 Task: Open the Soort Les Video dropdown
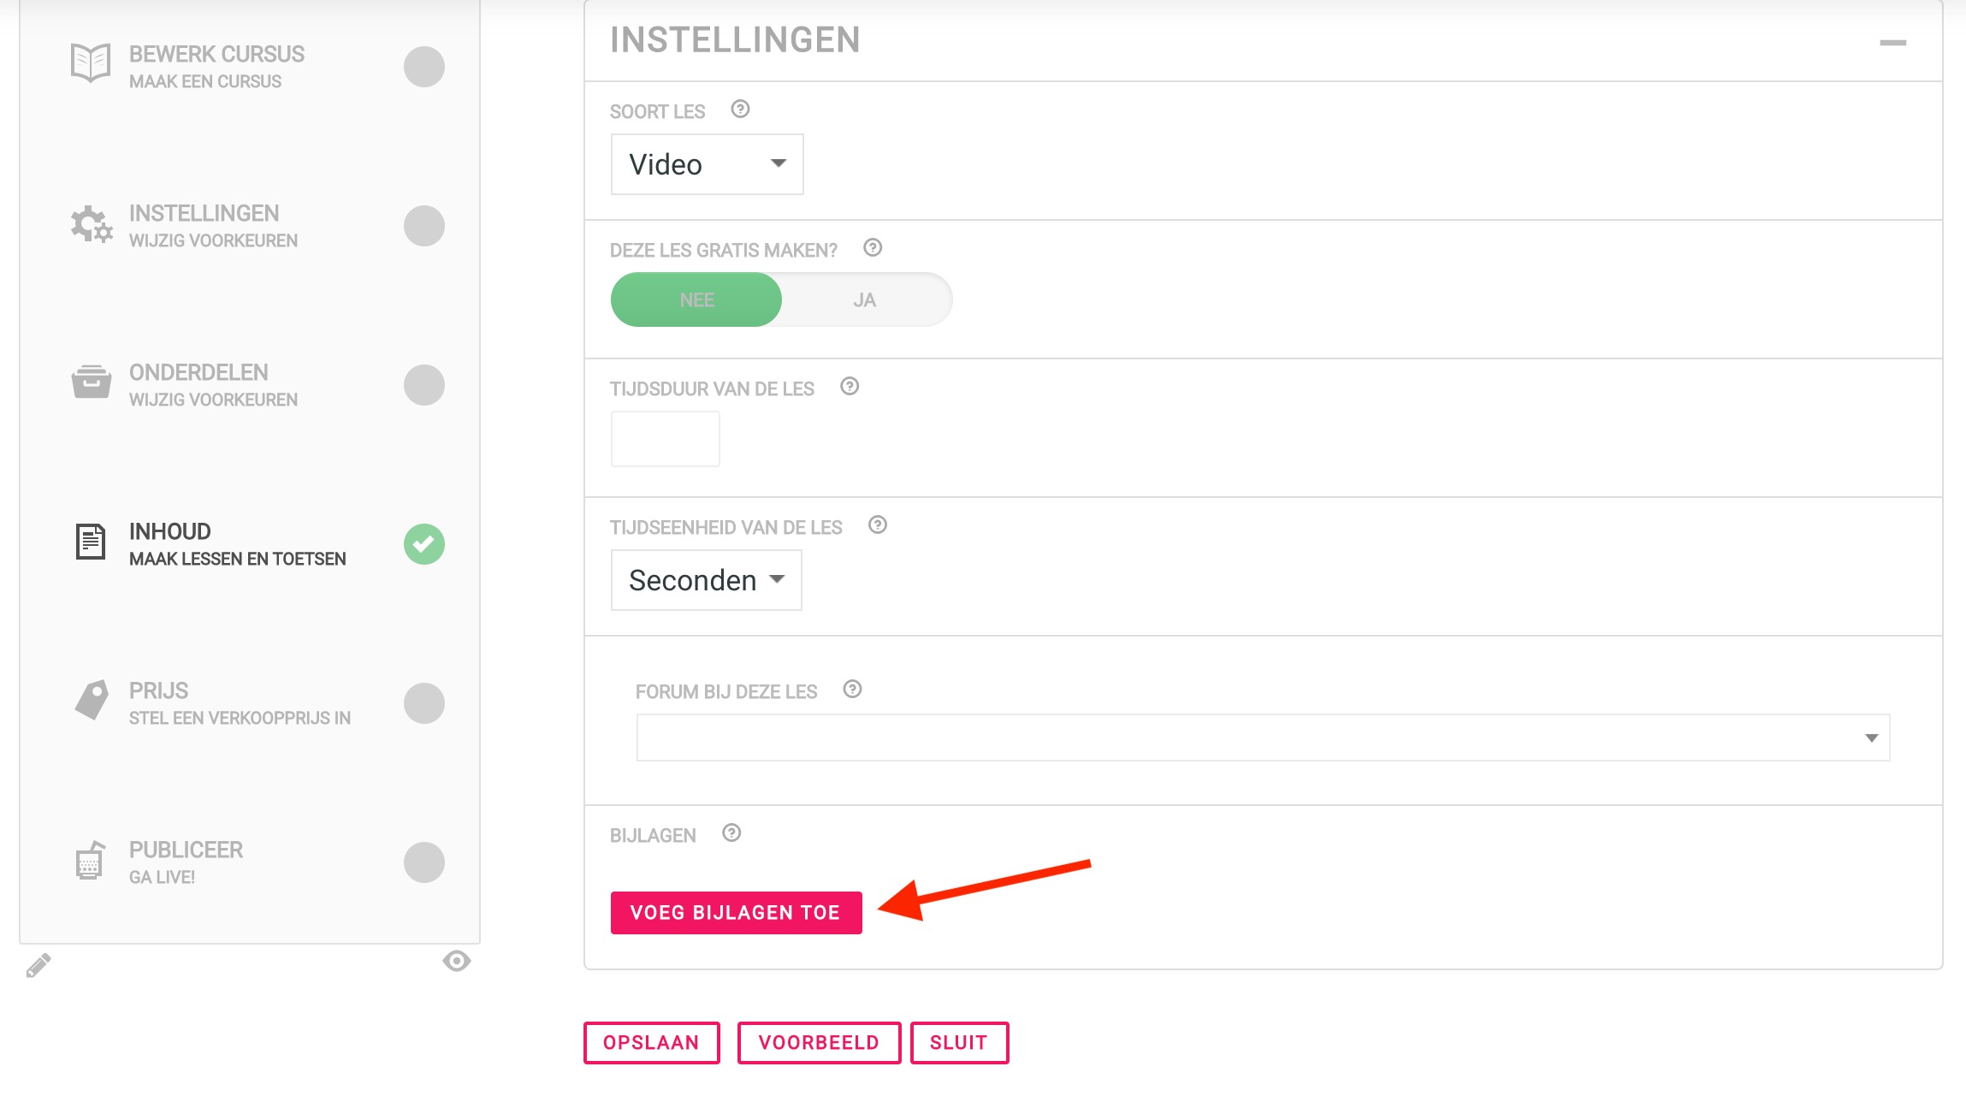[x=708, y=164]
